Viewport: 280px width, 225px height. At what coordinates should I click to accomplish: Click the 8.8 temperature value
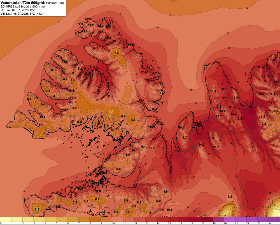118,169
